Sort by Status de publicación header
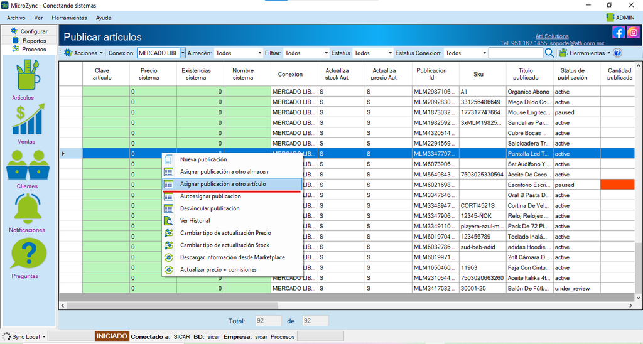This screenshot has height=344, width=643. [x=577, y=74]
